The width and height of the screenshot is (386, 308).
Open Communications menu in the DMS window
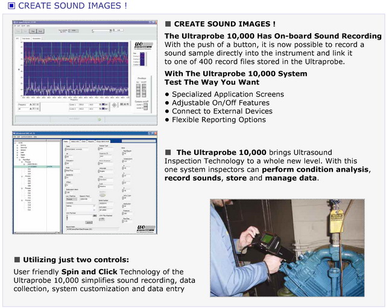27,137
